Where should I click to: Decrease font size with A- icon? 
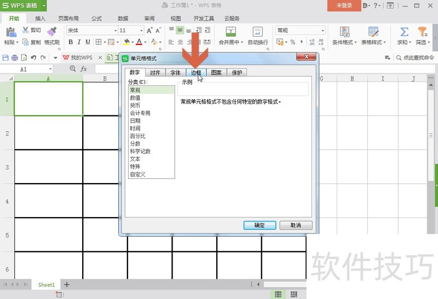tap(158, 30)
